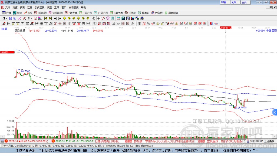Click the 2024-01-10 highlighted date marker
This screenshot has height=156, width=277.
[226, 28]
